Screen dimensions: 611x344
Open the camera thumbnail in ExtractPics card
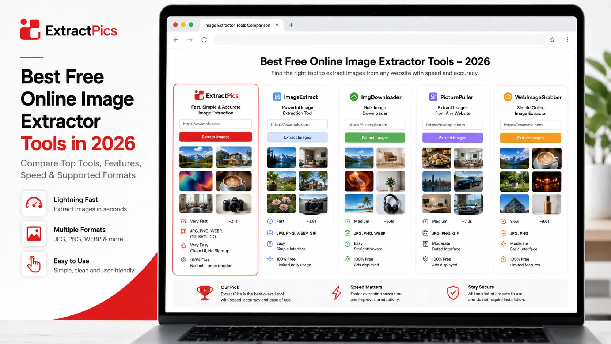point(234,204)
